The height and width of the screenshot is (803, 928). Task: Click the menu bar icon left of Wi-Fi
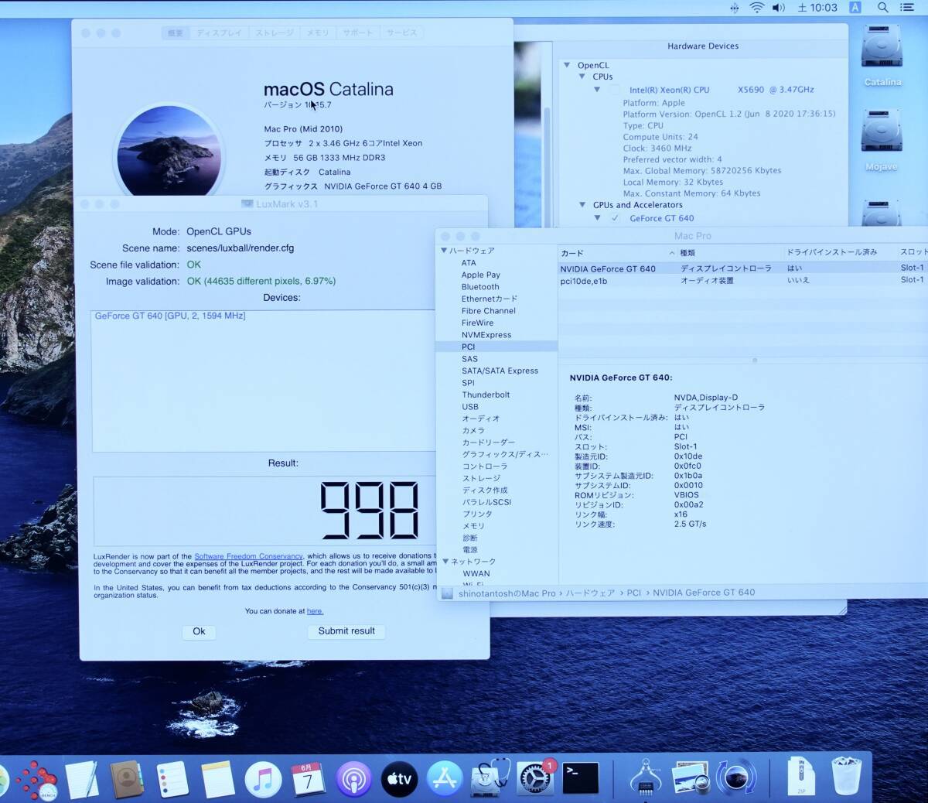click(734, 8)
